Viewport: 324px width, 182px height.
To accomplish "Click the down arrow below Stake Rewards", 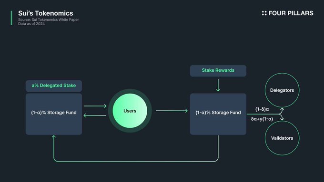I will pyautogui.click(x=218, y=85).
